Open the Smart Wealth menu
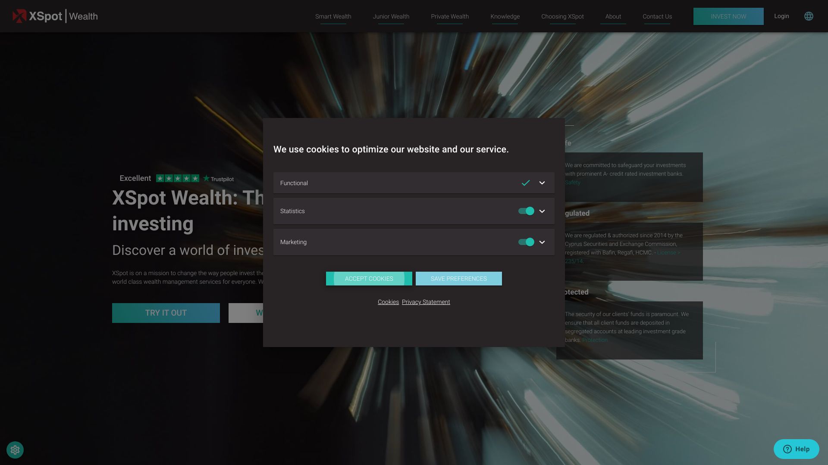 click(333, 16)
